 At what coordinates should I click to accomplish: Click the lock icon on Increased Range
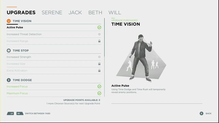[99, 41]
